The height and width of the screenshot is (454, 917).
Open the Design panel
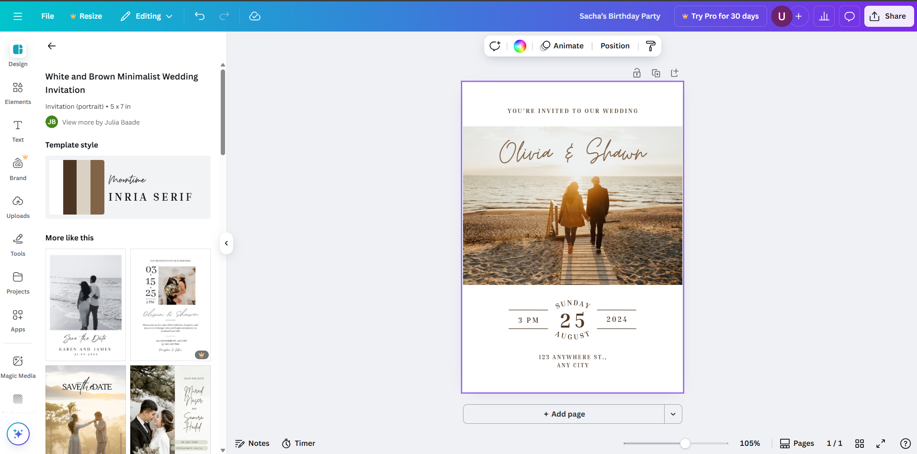pyautogui.click(x=18, y=55)
